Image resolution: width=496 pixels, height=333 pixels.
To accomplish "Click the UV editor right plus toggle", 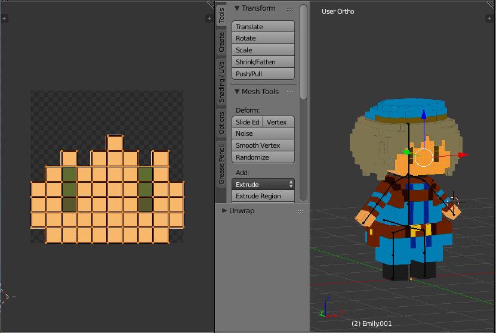I will click(x=209, y=18).
